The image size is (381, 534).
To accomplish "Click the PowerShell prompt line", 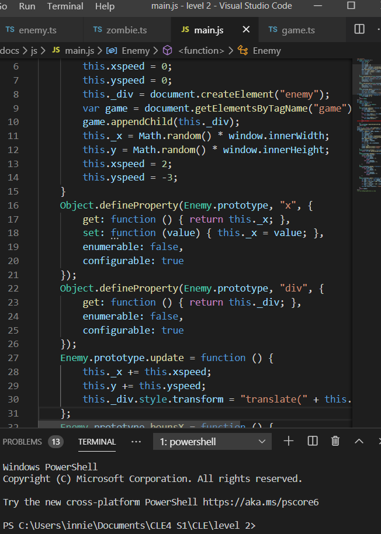I will point(129,525).
